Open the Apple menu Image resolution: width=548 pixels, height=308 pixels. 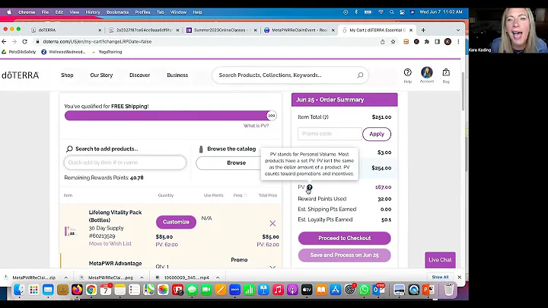click(x=9, y=12)
